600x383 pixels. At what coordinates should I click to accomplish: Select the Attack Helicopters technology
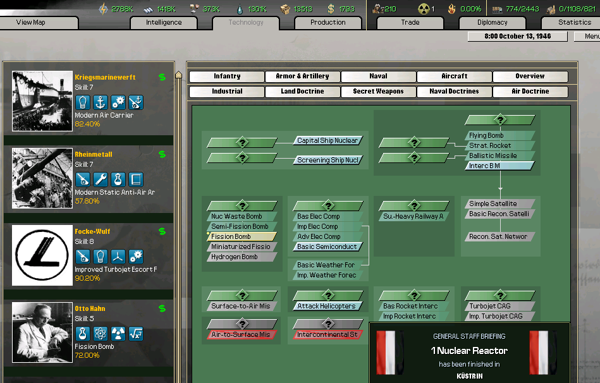[327, 306]
